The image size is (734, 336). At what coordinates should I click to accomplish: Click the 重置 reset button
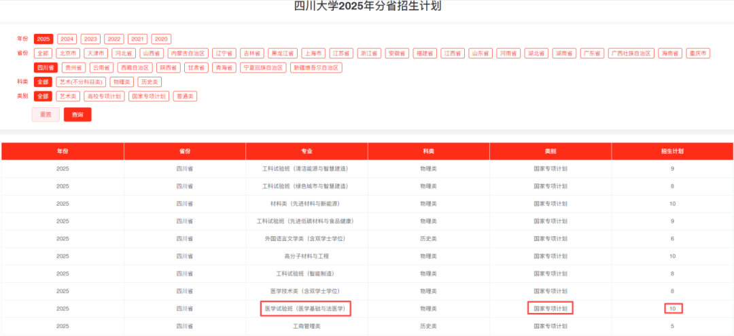(x=46, y=115)
